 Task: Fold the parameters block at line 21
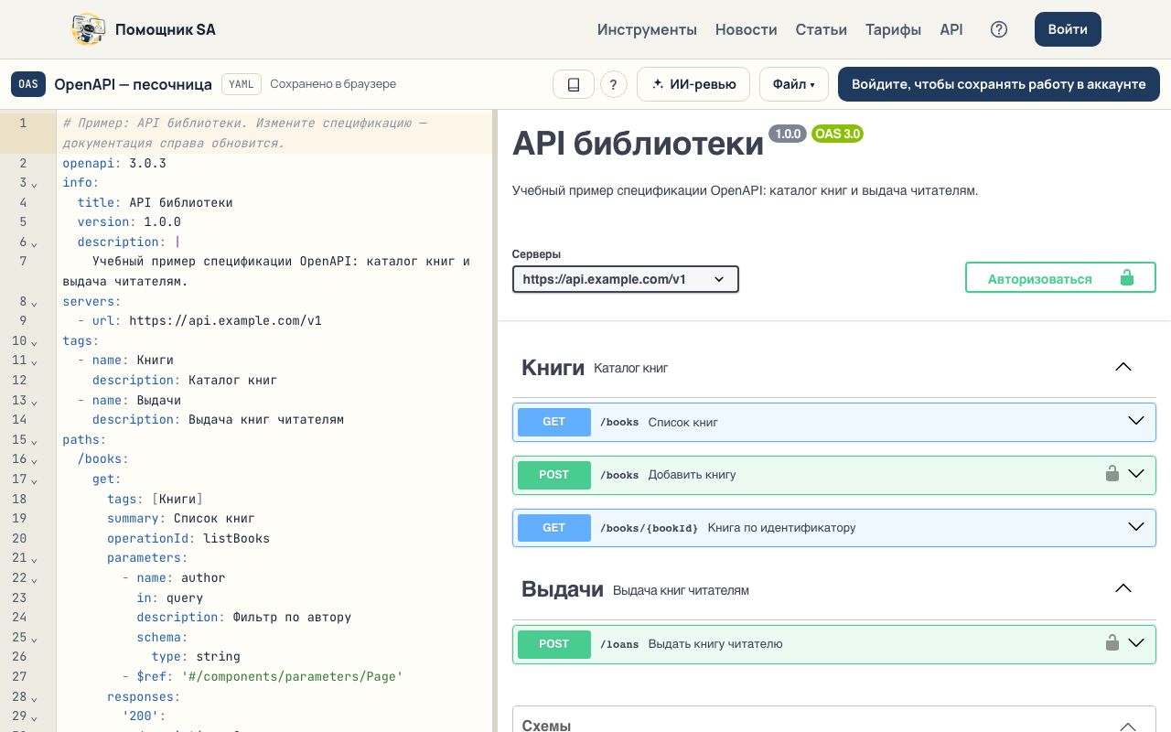point(34,559)
